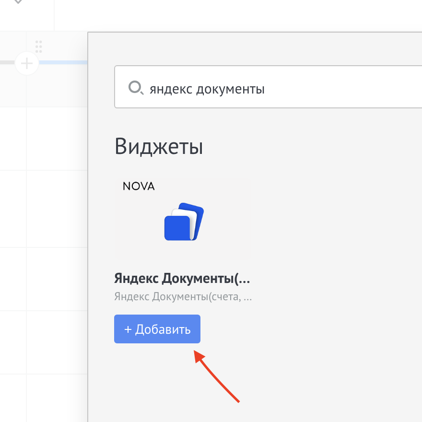Click the Яндекс Документы( widget title
This screenshot has width=422, height=422.
[182, 278]
